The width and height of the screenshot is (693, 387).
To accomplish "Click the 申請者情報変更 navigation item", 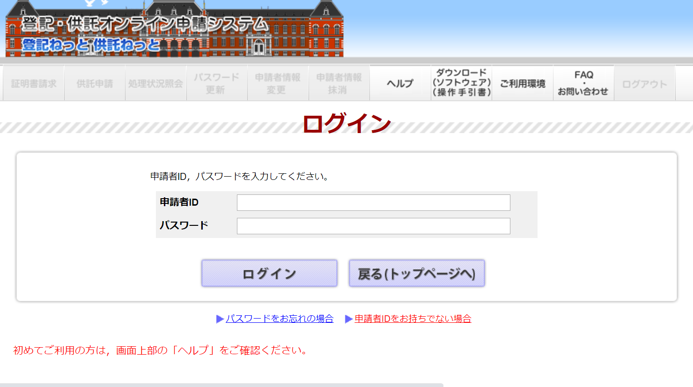I will [x=278, y=83].
